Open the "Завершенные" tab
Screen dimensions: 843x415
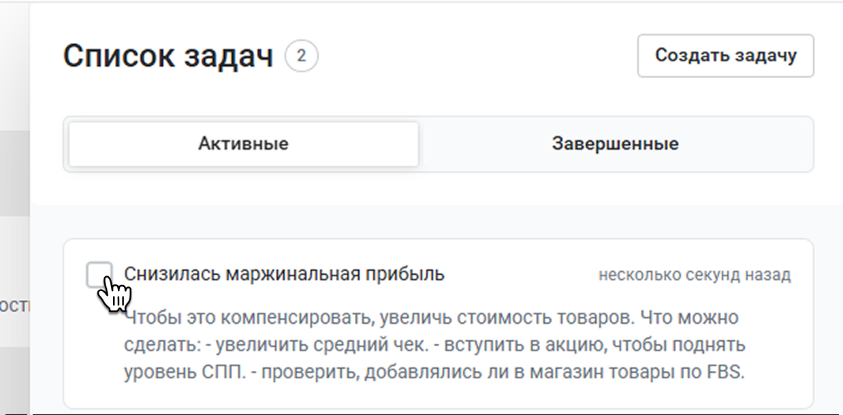coord(615,144)
